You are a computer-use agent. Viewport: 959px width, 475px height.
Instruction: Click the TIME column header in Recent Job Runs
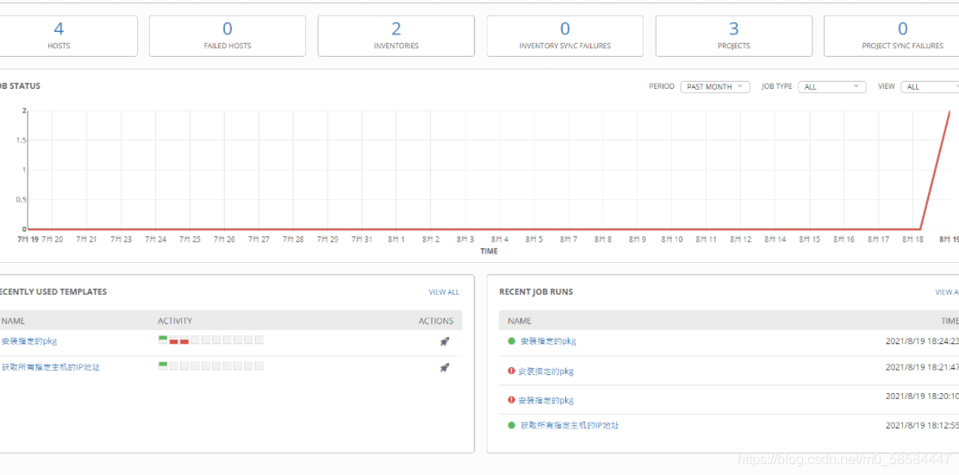950,321
